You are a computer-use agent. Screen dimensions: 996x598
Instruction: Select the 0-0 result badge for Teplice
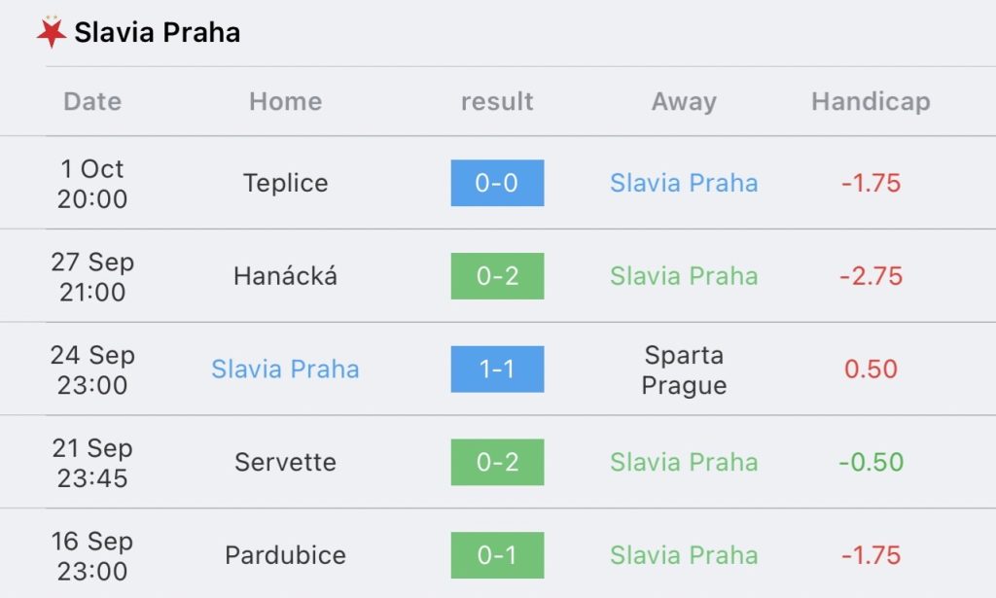click(x=497, y=183)
